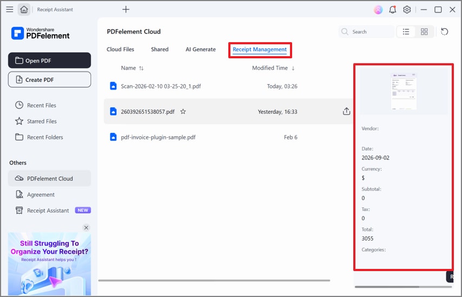Switch to grid view
This screenshot has width=462, height=297.
click(x=424, y=32)
